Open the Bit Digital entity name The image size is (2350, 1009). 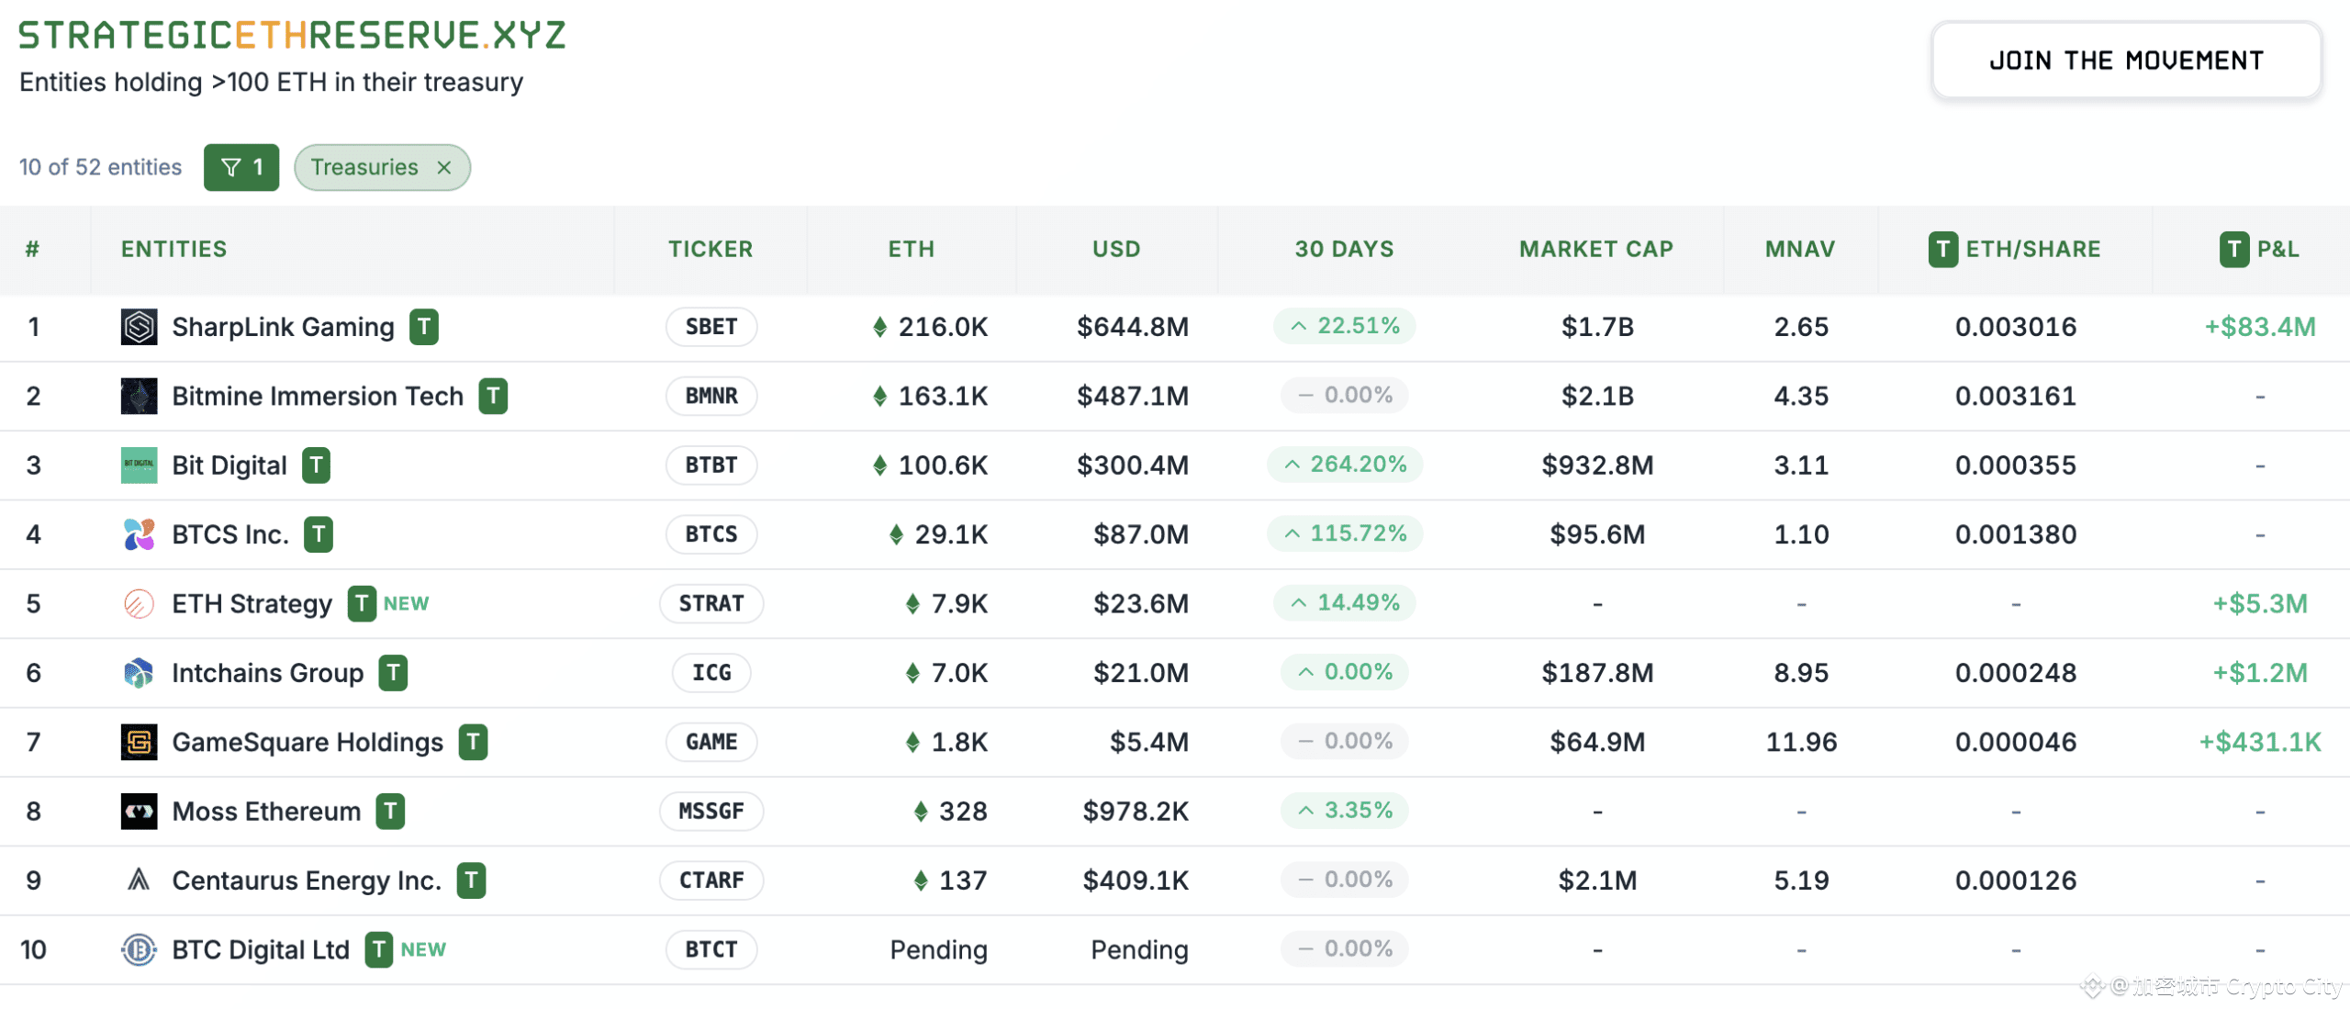tap(229, 465)
